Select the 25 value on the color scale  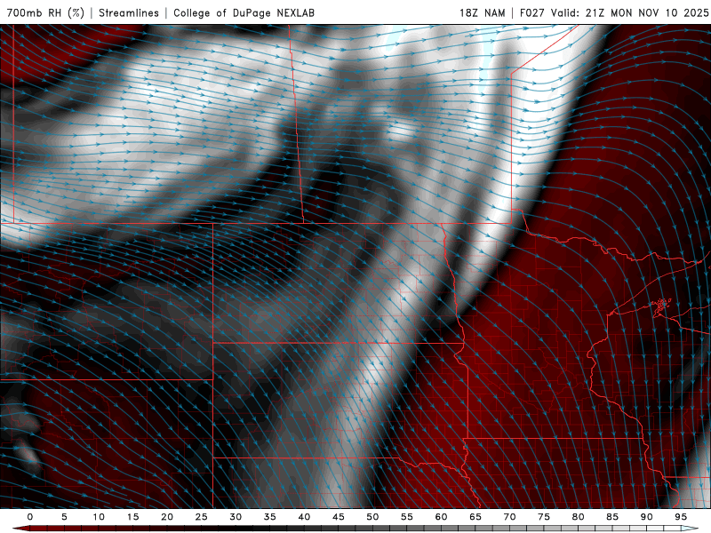(x=202, y=517)
